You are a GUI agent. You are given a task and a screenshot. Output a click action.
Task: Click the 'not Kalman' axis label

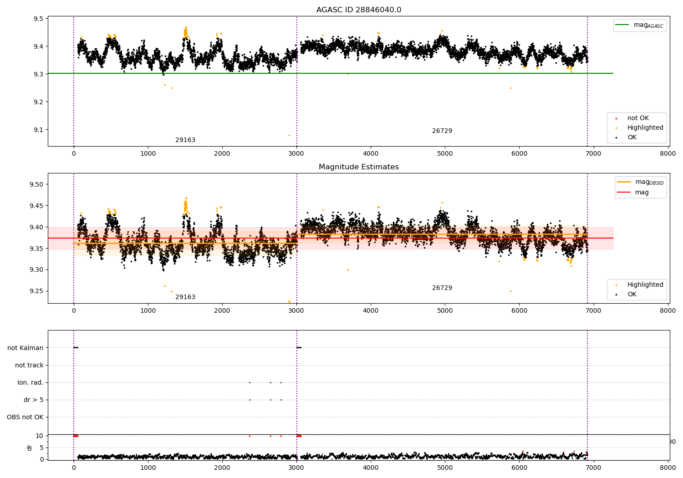click(25, 348)
